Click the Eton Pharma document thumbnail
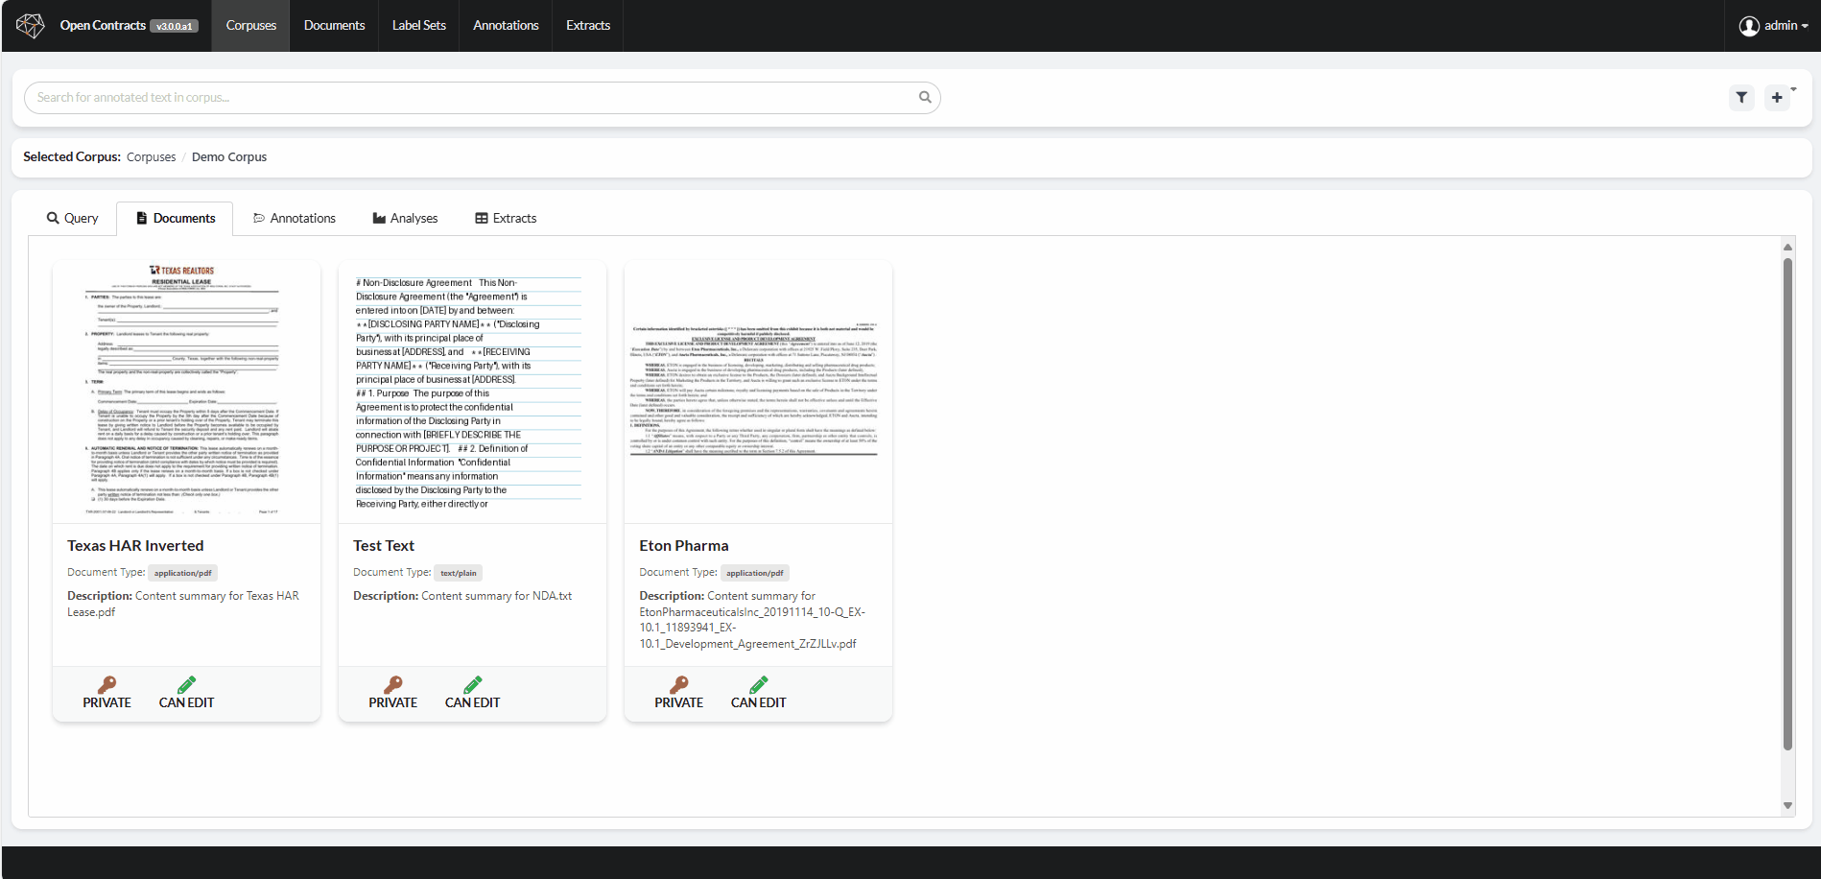Screen dimensions: 1821x879 click(757, 391)
